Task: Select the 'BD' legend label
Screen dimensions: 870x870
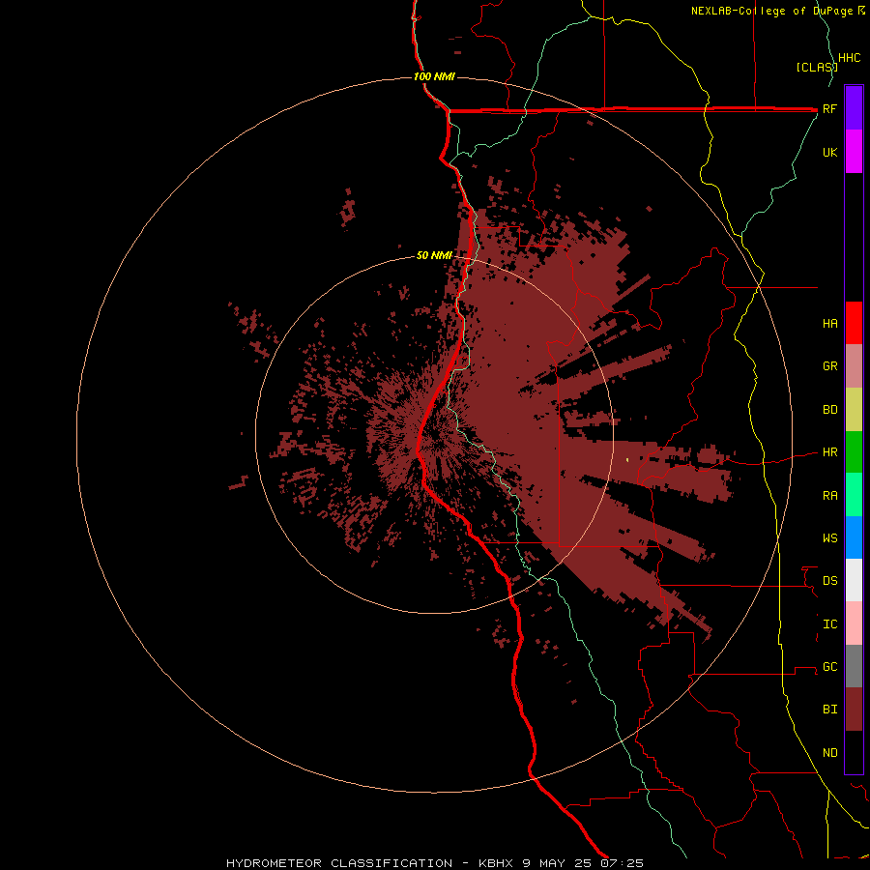Action: pos(829,410)
